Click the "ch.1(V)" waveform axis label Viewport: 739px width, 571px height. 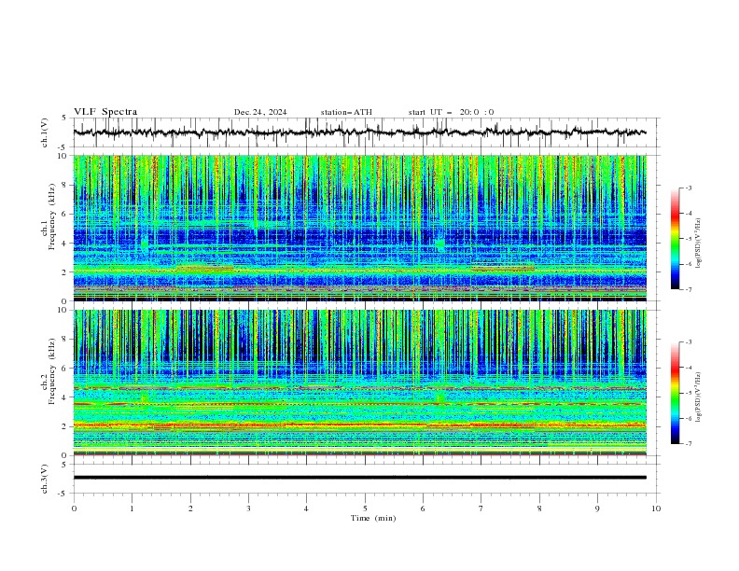(x=45, y=132)
